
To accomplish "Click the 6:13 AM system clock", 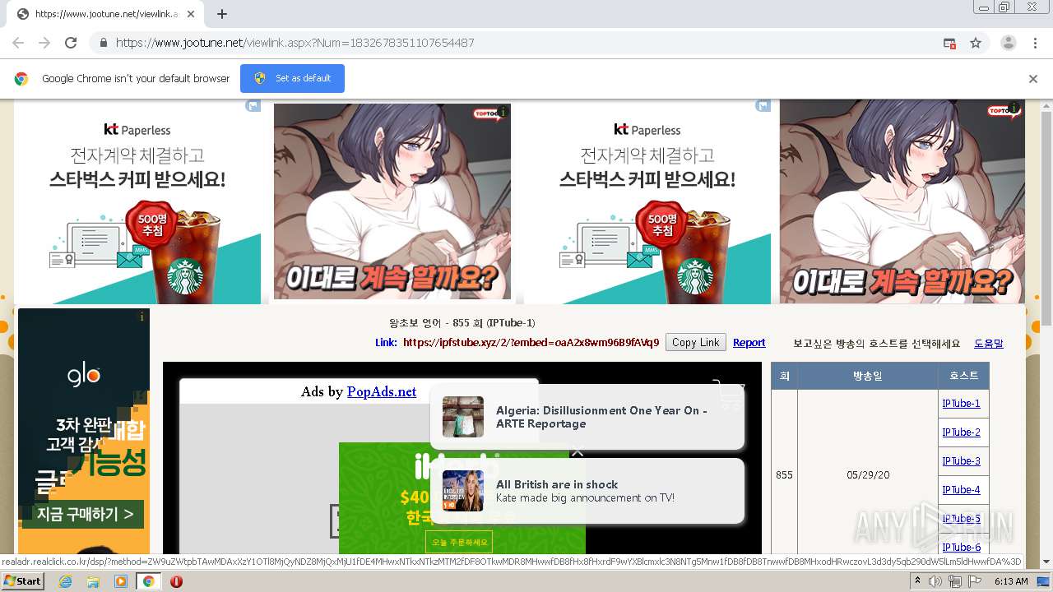I will (1011, 581).
